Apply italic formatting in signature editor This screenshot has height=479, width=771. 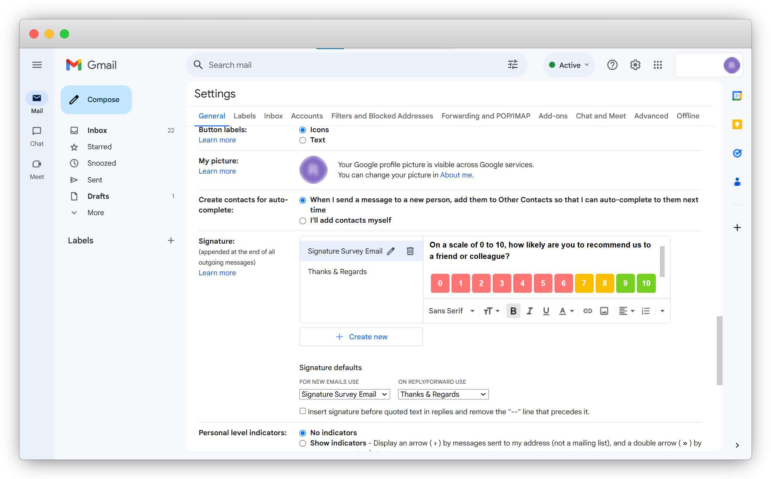(530, 311)
